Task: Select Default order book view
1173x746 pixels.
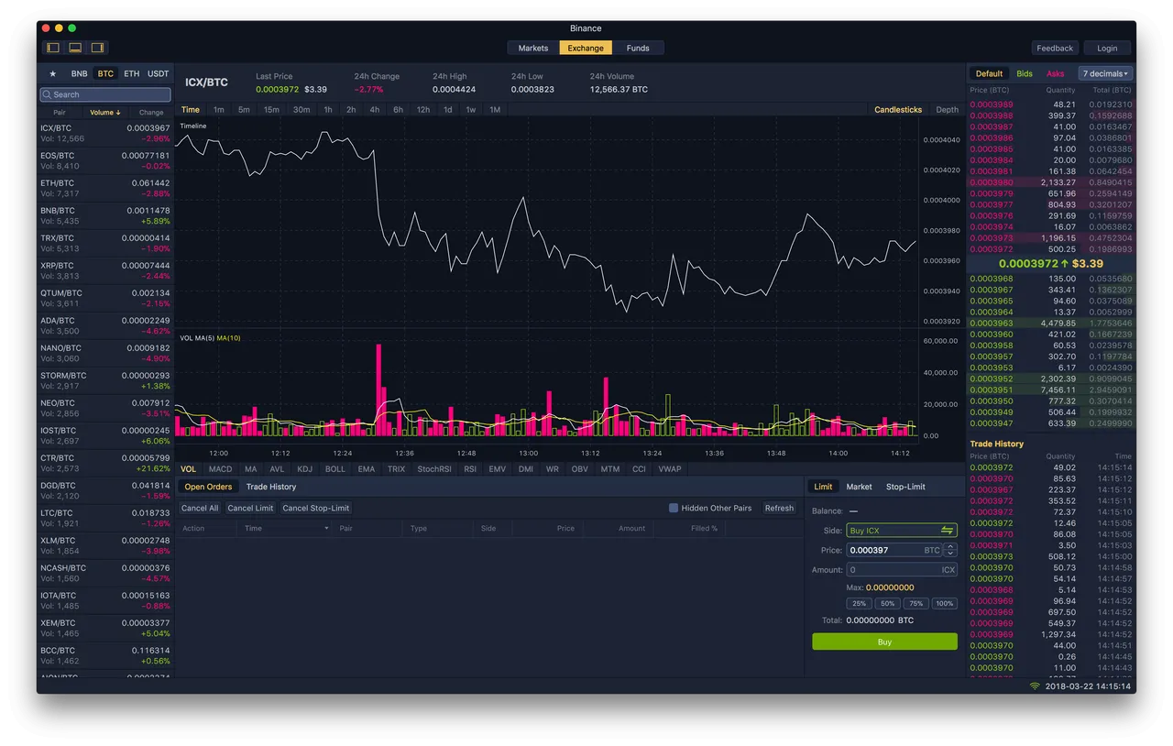Action: pos(989,73)
